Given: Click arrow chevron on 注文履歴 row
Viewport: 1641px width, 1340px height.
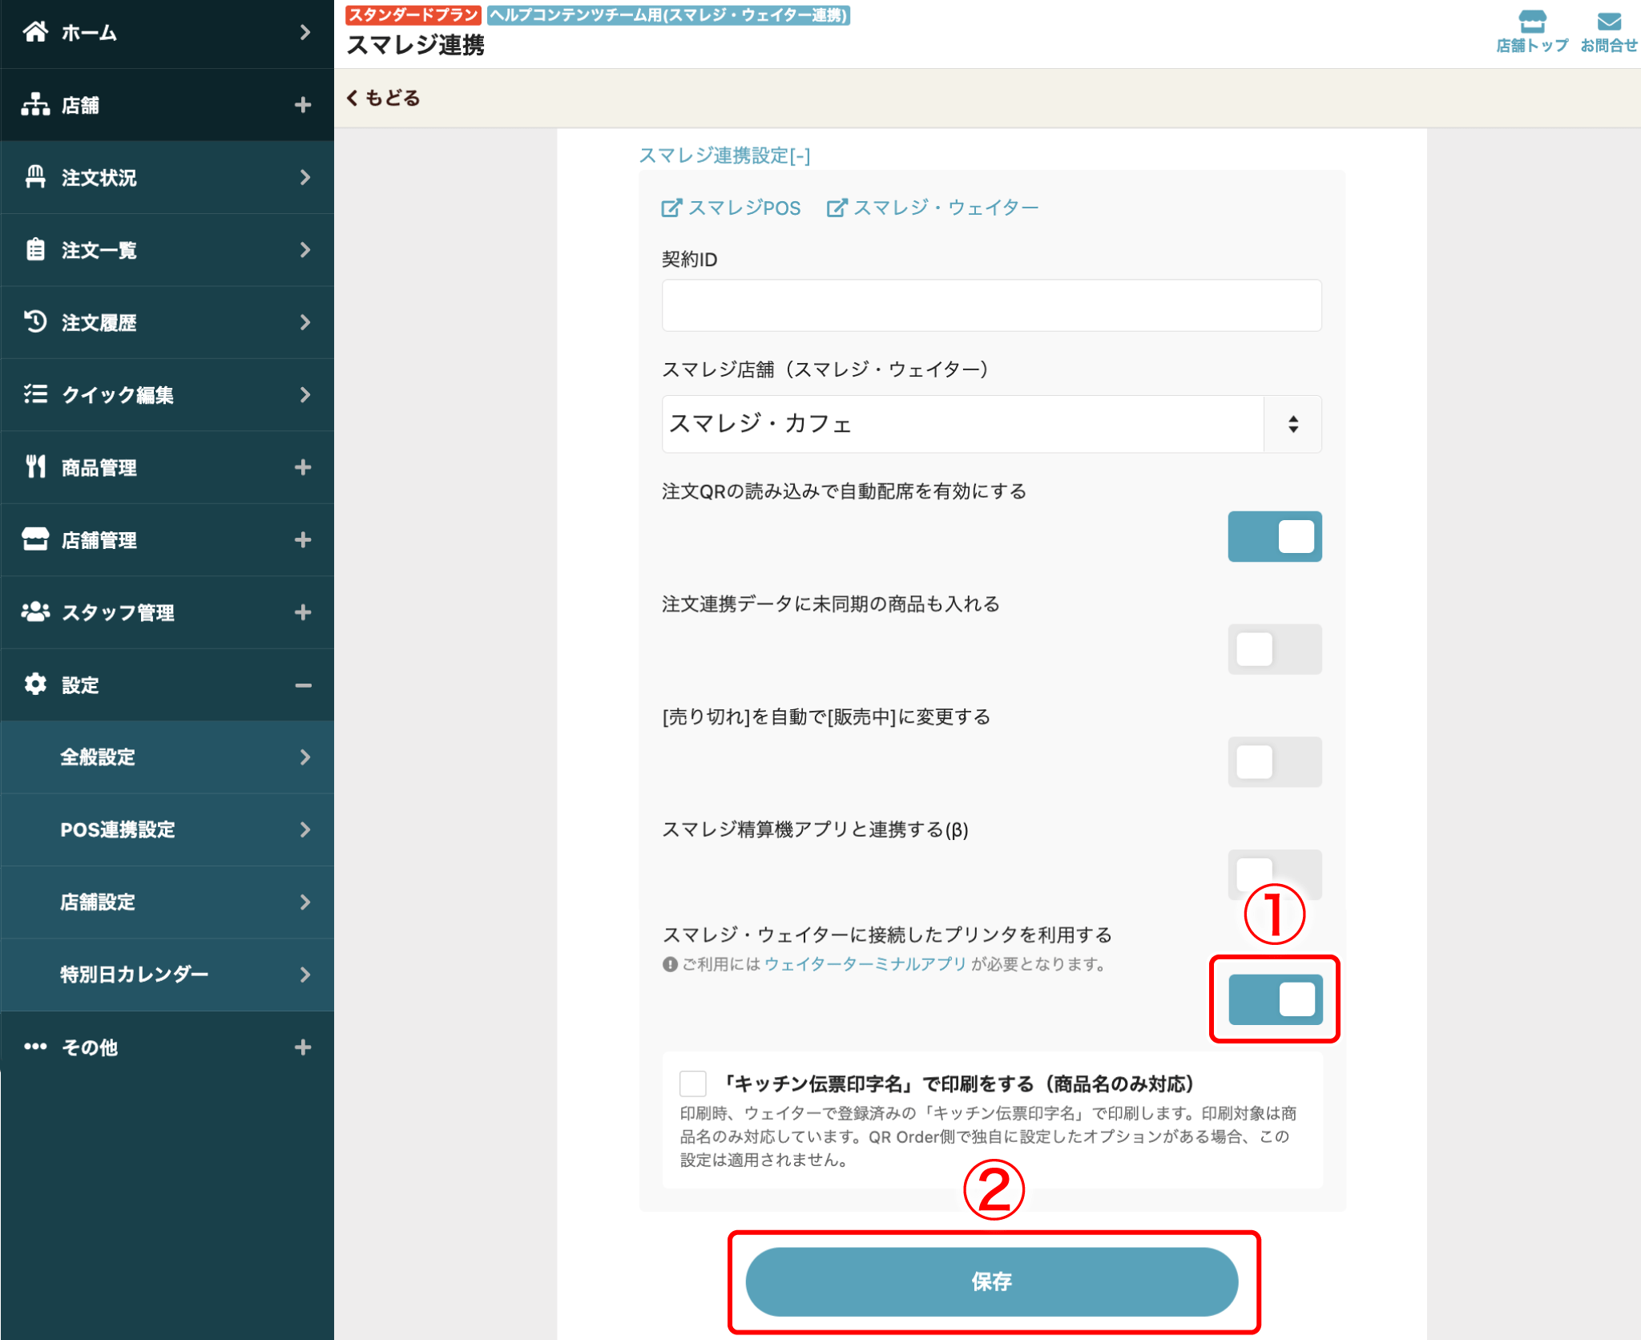Looking at the screenshot, I should pyautogui.click(x=304, y=322).
